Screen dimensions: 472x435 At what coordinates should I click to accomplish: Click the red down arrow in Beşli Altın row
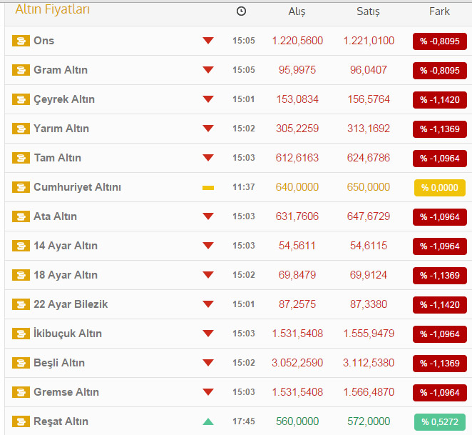(208, 362)
